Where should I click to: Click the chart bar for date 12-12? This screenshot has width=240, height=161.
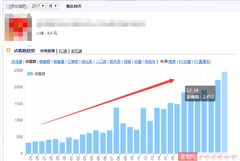tap(144, 131)
